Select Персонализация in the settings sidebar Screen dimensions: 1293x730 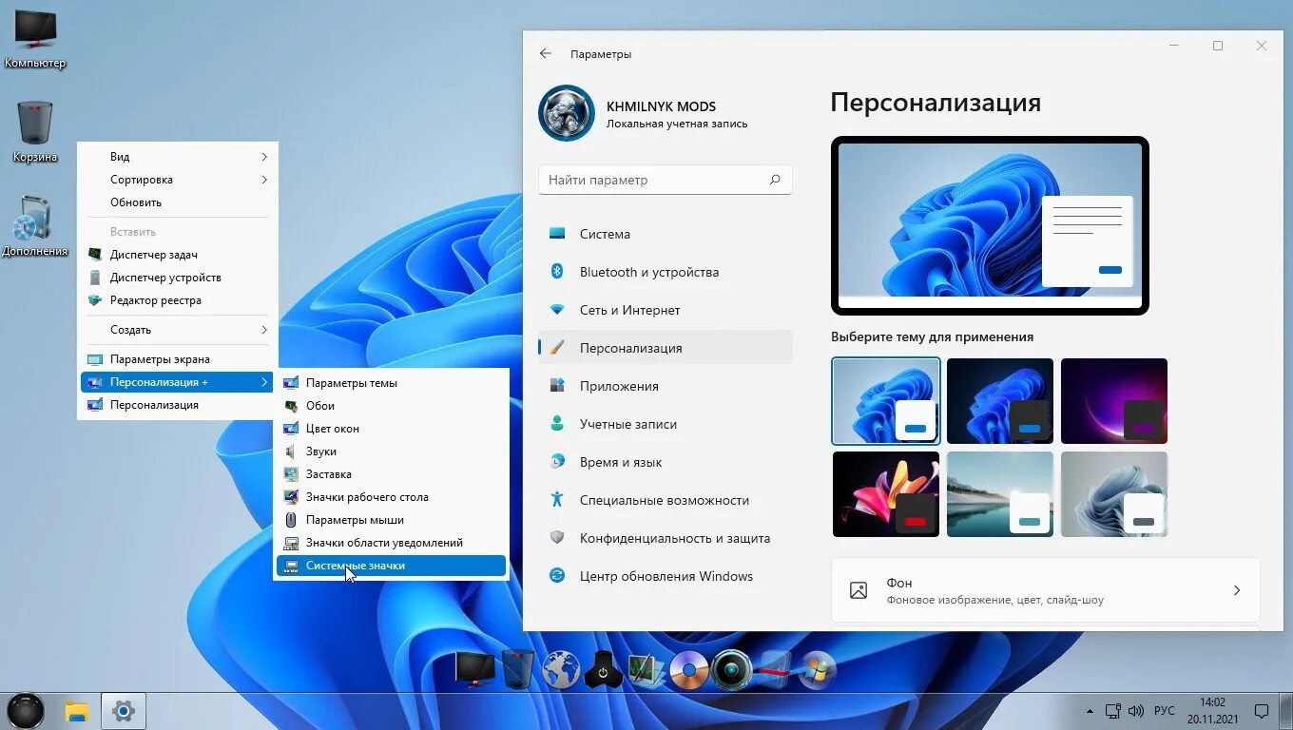tap(666, 348)
